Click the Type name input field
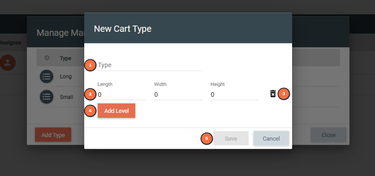 [149, 65]
